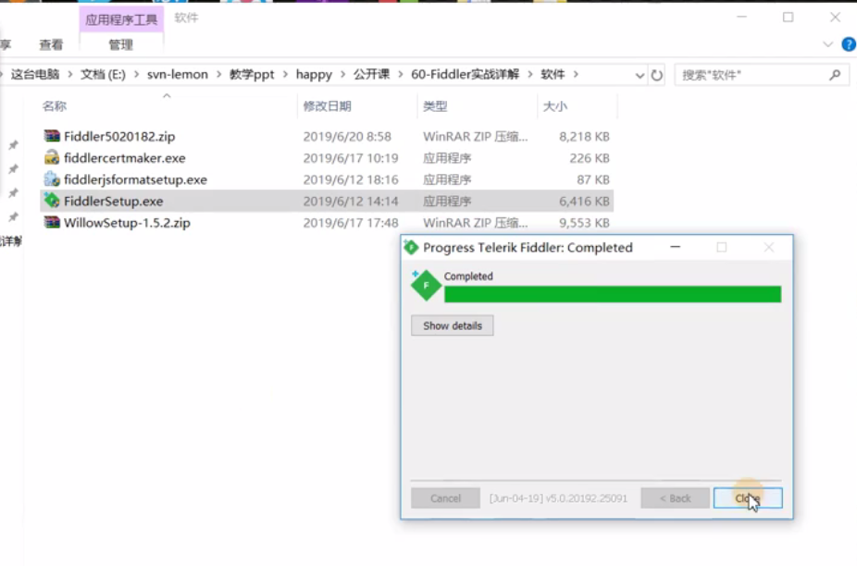Click the disabled Cancel button in the installer
This screenshot has height=566, width=857.
click(445, 498)
